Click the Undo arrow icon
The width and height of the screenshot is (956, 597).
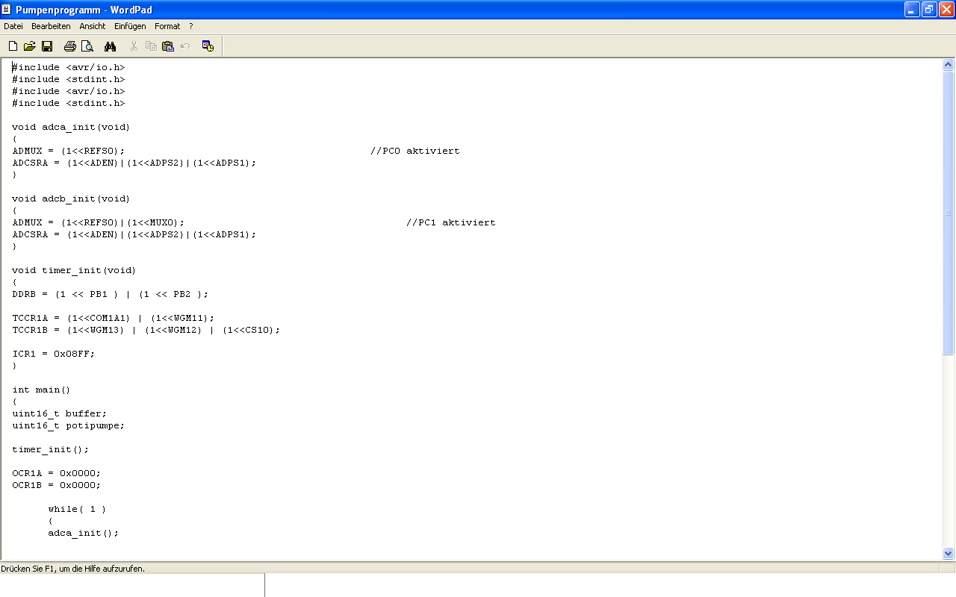coord(185,46)
